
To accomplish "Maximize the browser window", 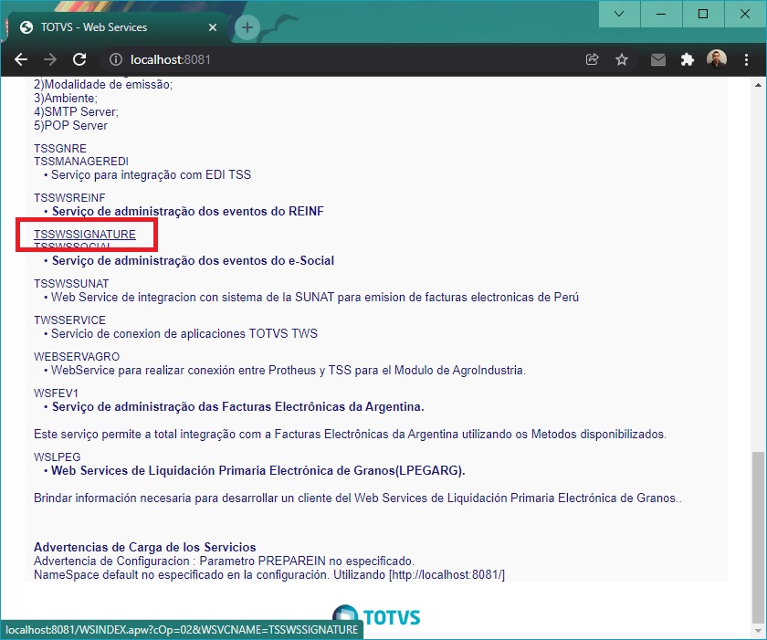I will pos(703,14).
